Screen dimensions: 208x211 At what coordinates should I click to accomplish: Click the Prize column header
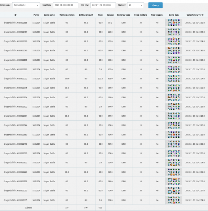coord(100,15)
